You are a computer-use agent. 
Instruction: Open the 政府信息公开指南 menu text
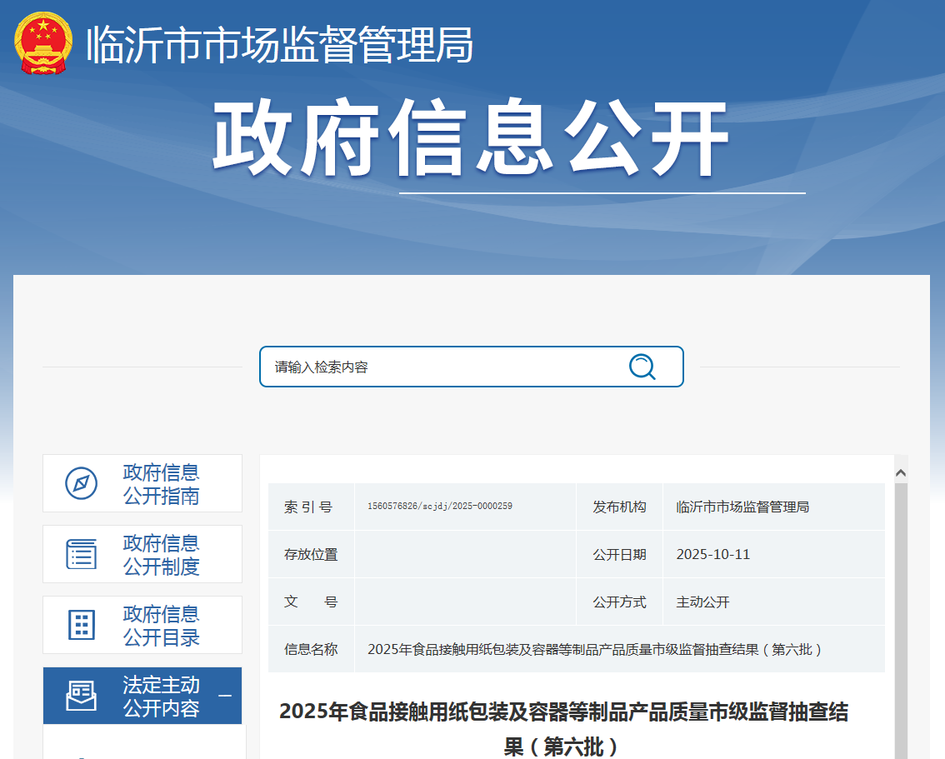(x=162, y=484)
